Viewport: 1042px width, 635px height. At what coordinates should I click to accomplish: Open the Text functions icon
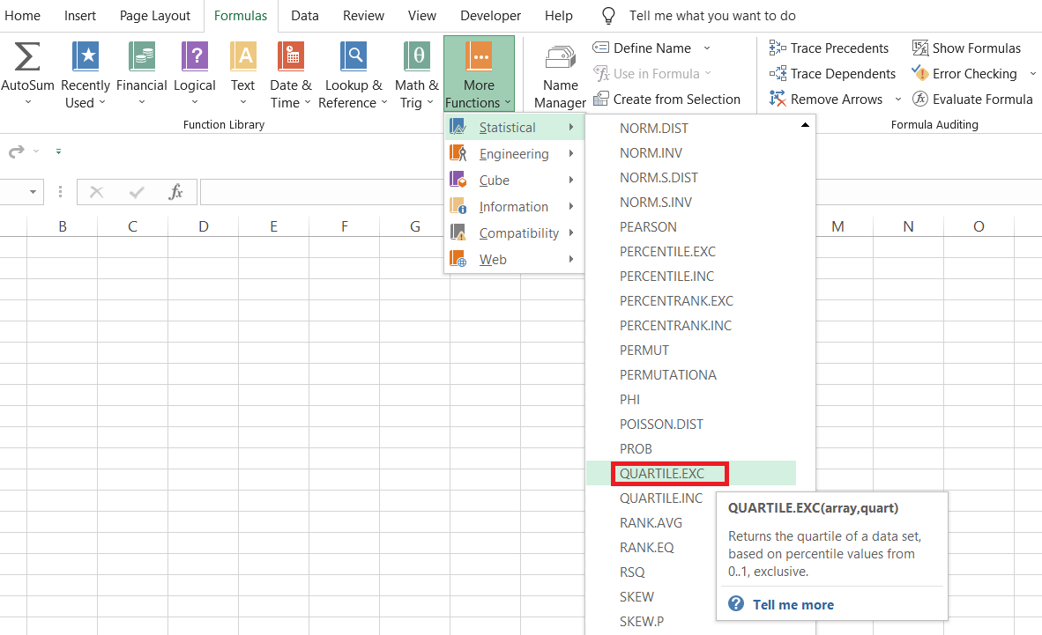(x=242, y=57)
